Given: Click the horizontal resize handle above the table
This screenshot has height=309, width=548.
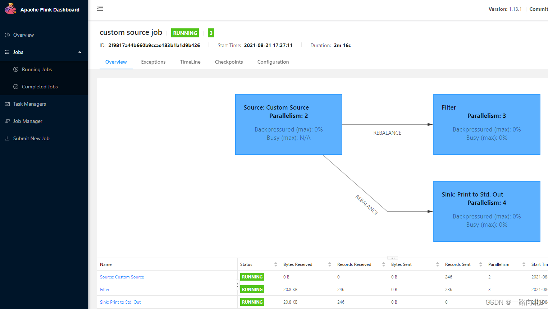Looking at the screenshot, I should point(393,258).
